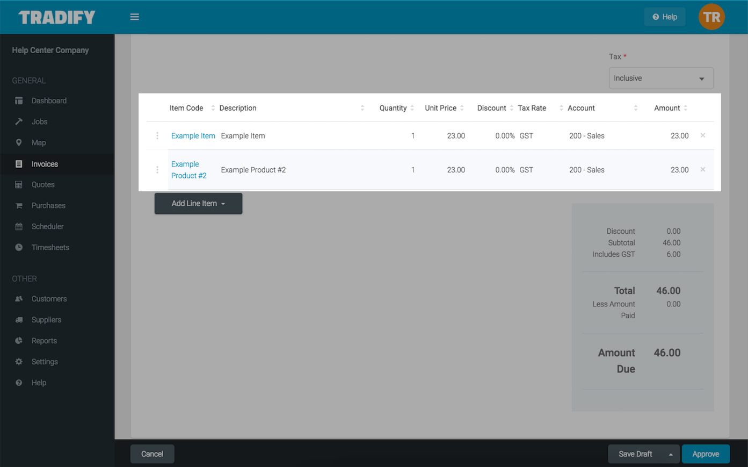Viewport: 748px width, 467px height.
Task: Open the Add Line Item dropdown
Action: pyautogui.click(x=198, y=204)
